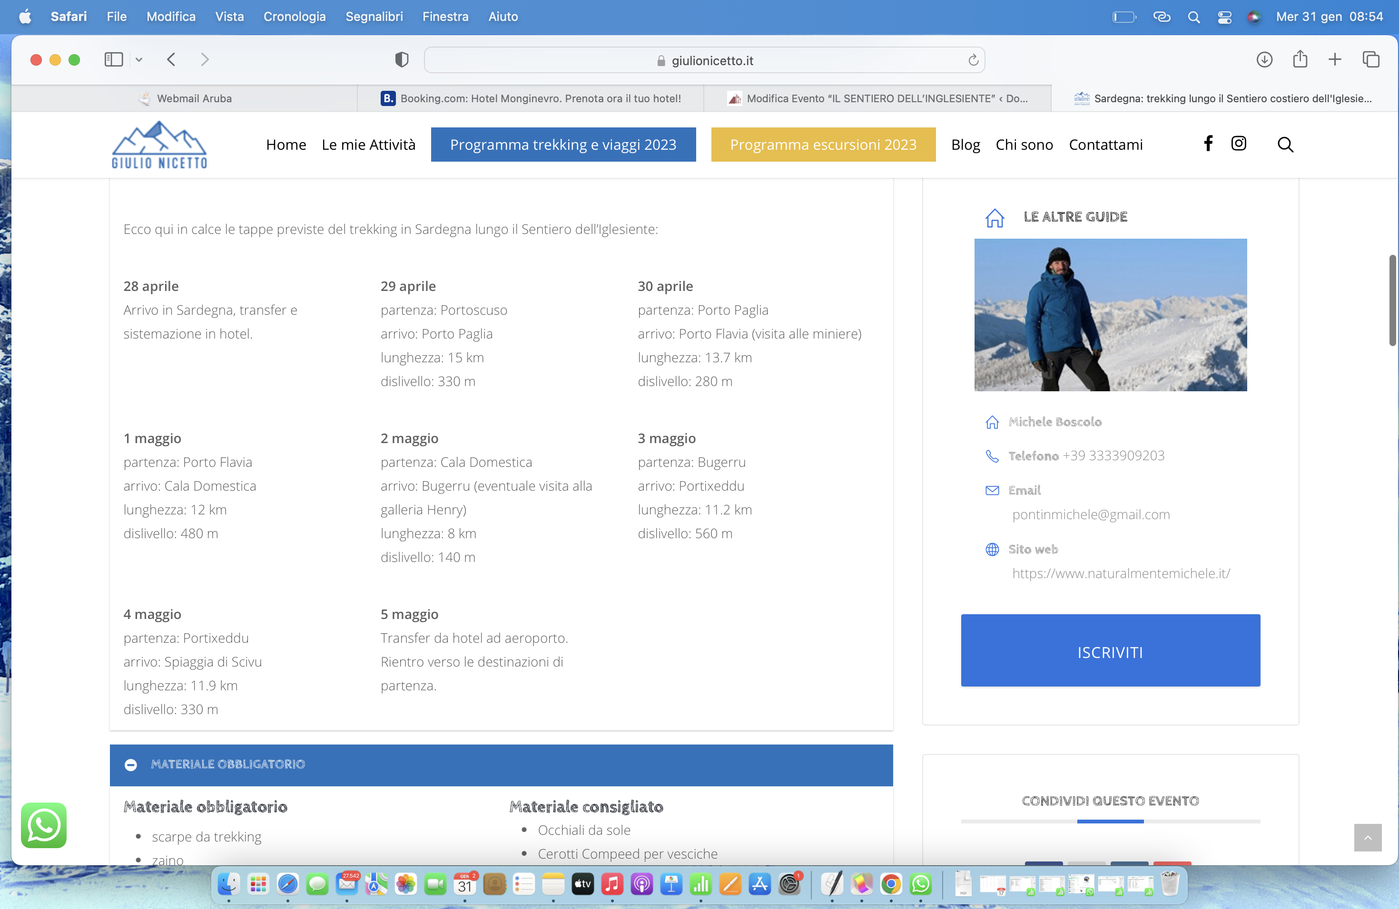Click the Safari sidebar toggle icon
This screenshot has height=909, width=1399.
click(x=113, y=59)
